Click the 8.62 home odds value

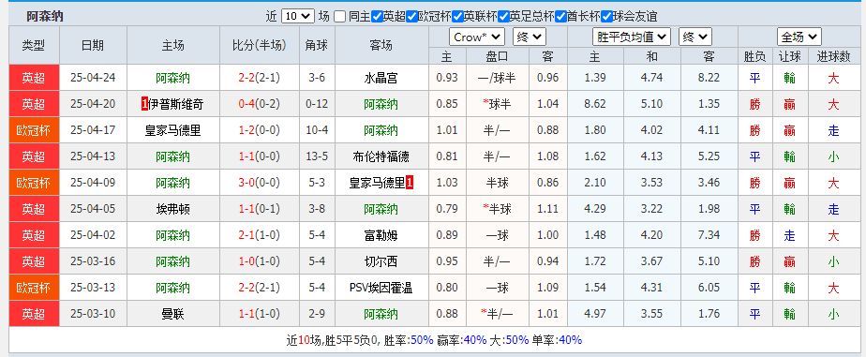coord(595,104)
